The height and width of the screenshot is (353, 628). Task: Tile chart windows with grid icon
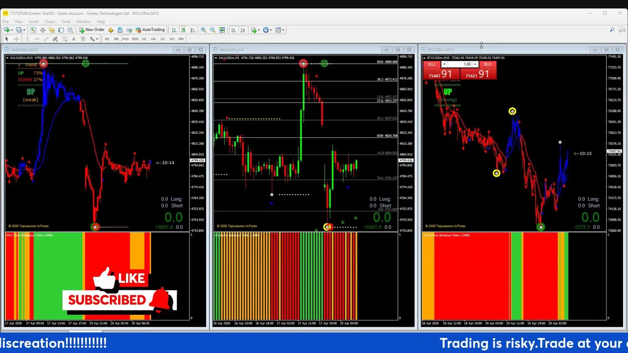222,30
